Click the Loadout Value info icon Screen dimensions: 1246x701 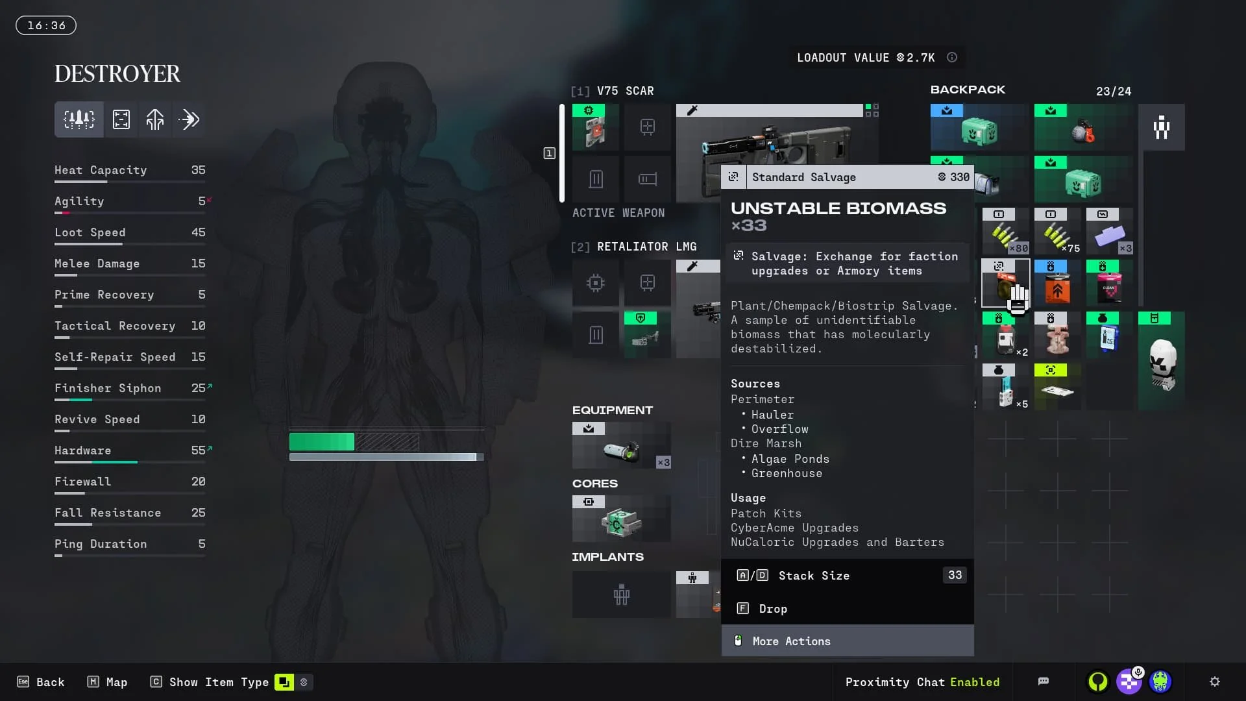[x=952, y=58]
